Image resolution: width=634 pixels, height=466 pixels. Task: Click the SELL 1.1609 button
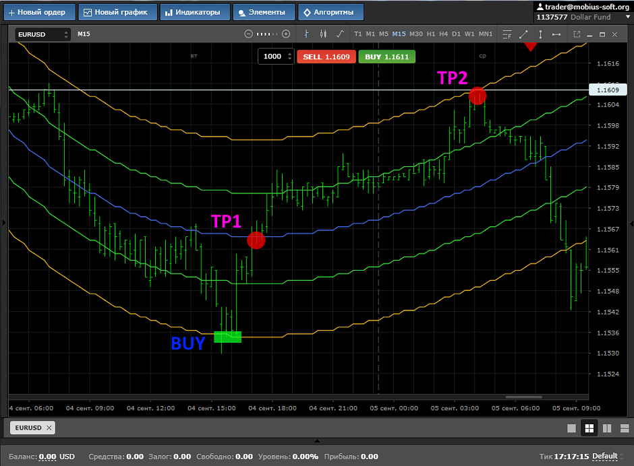[326, 57]
